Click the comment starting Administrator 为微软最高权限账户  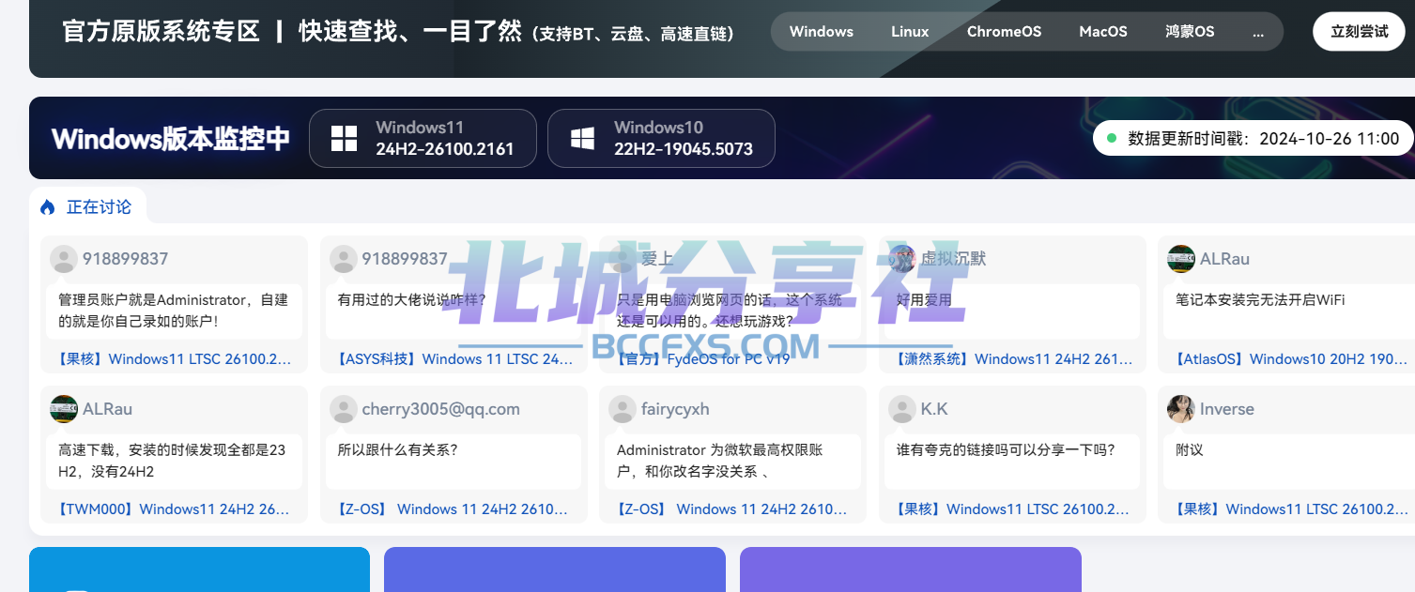pyautogui.click(x=720, y=461)
